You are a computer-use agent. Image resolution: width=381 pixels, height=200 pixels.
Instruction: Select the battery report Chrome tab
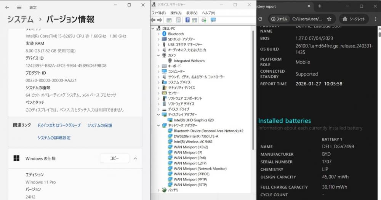click(x=284, y=6)
